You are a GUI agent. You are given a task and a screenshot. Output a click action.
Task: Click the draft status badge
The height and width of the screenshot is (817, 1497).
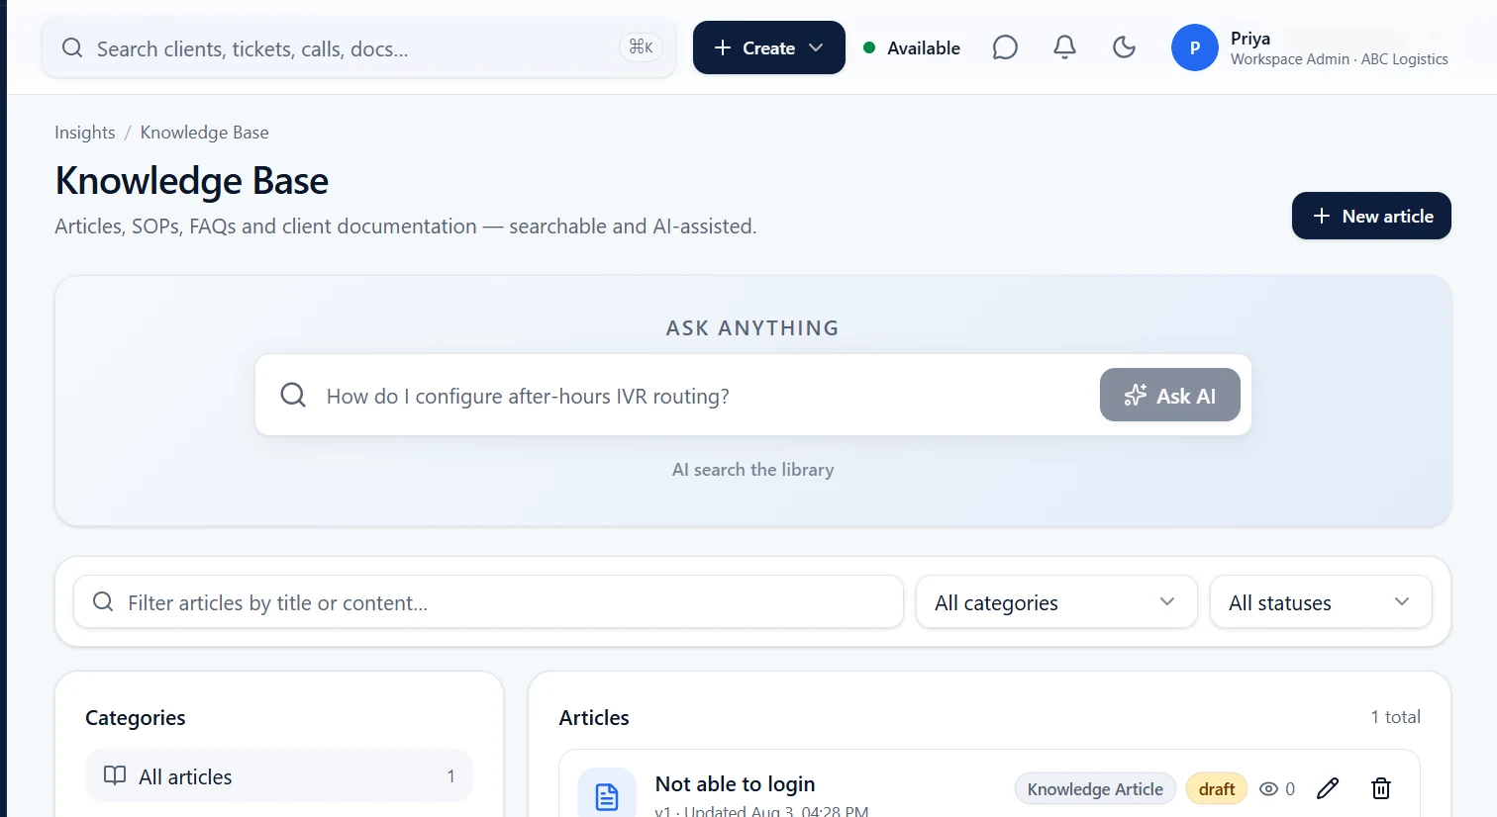point(1217,788)
